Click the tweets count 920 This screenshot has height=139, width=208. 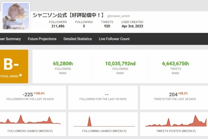click(107, 26)
